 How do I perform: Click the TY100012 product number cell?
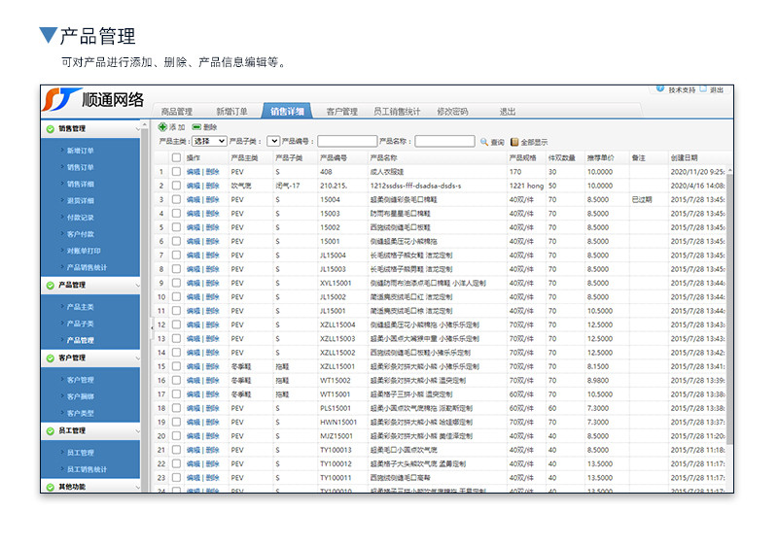click(x=336, y=463)
